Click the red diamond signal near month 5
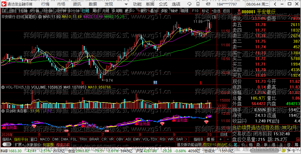 [34, 126]
